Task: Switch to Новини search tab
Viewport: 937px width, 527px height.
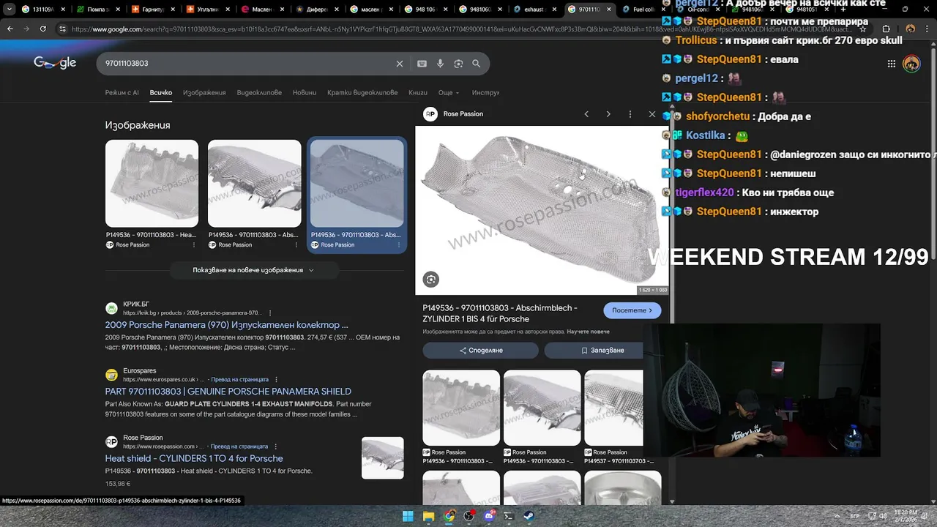Action: [x=305, y=93]
